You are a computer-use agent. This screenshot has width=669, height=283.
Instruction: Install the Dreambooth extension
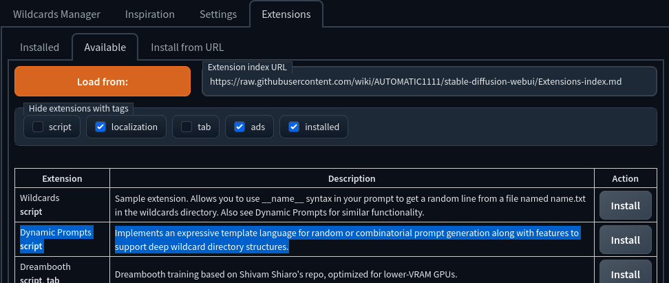[625, 273]
